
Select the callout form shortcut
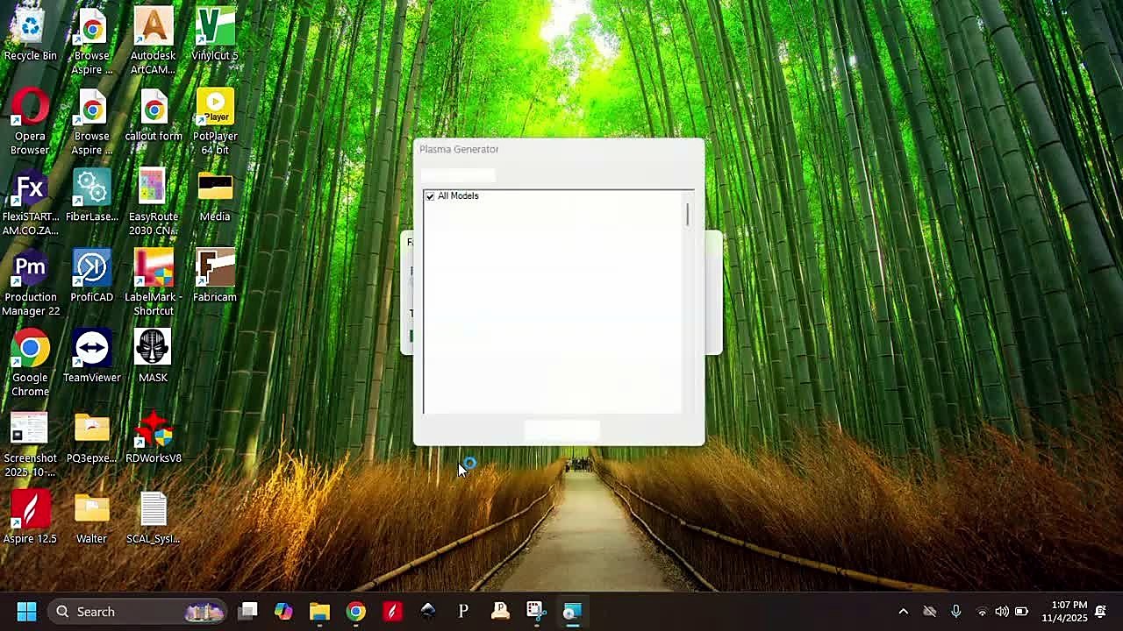154,116
